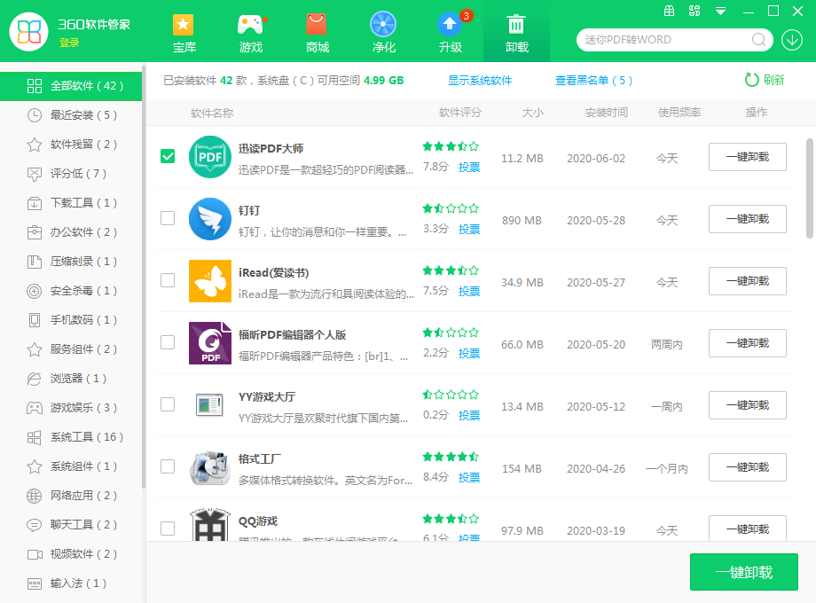The width and height of the screenshot is (816, 603).
Task: Click the download arrow icon beside search
Action: click(791, 40)
